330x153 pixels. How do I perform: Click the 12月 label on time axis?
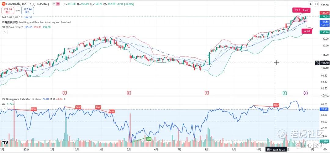(x=312, y=150)
